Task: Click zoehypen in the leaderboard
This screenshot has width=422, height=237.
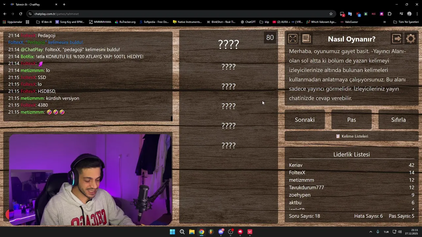Action: (x=300, y=195)
